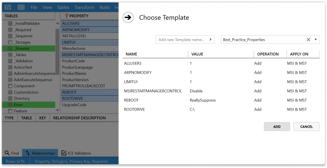This screenshot has width=327, height=168.
Task: Open the template name dropdown arrow
Action: coord(316,39)
